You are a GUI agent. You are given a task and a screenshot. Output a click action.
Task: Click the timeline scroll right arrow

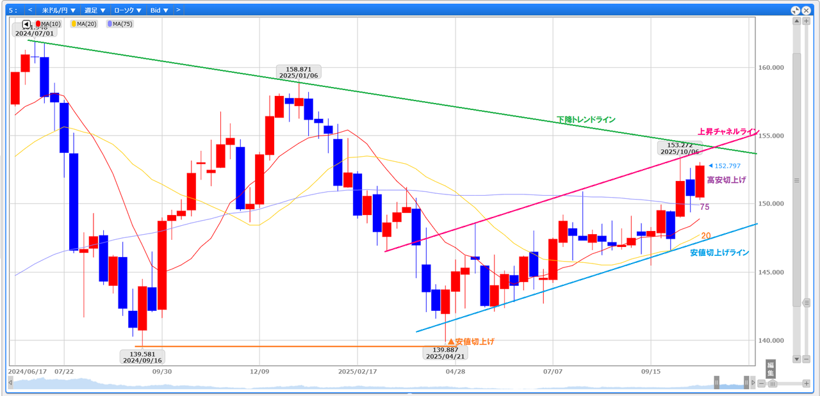click(755, 383)
